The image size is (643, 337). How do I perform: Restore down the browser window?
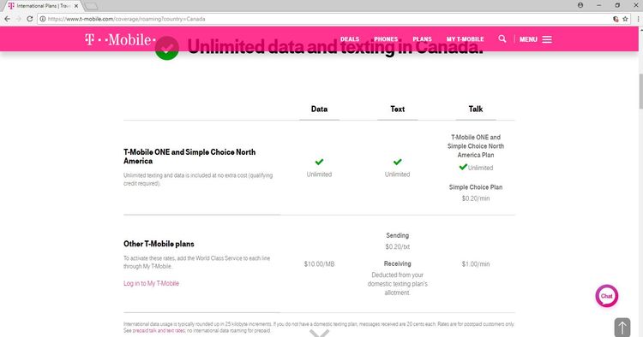tap(617, 5)
